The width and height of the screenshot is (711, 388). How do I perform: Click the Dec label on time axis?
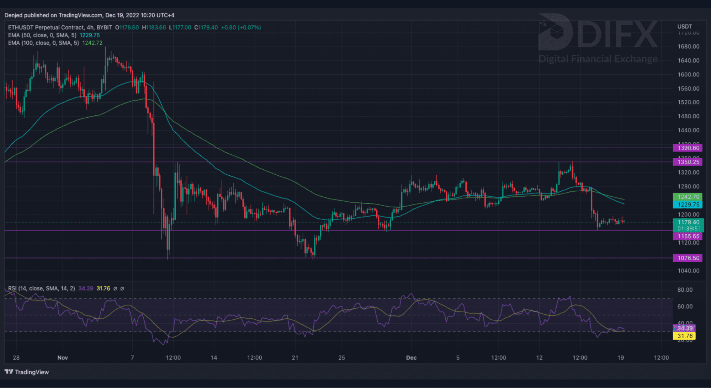coord(411,357)
